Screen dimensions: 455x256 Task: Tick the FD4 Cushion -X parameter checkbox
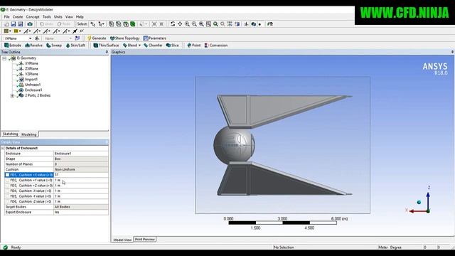pos(8,191)
